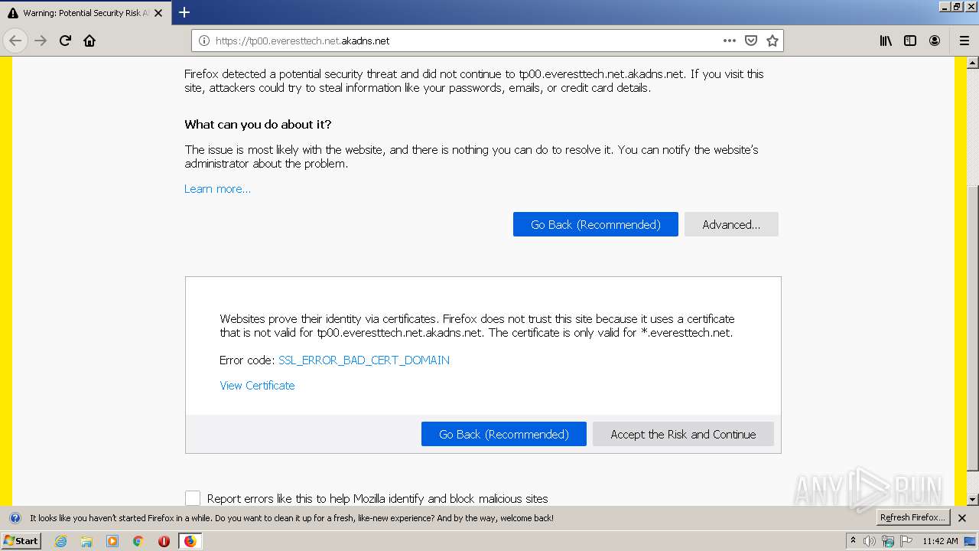Image resolution: width=979 pixels, height=551 pixels.
Task: Click the scrollbar up arrow
Action: pos(973,63)
